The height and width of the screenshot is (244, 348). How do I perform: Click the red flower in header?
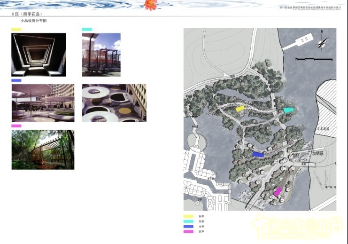(150, 5)
